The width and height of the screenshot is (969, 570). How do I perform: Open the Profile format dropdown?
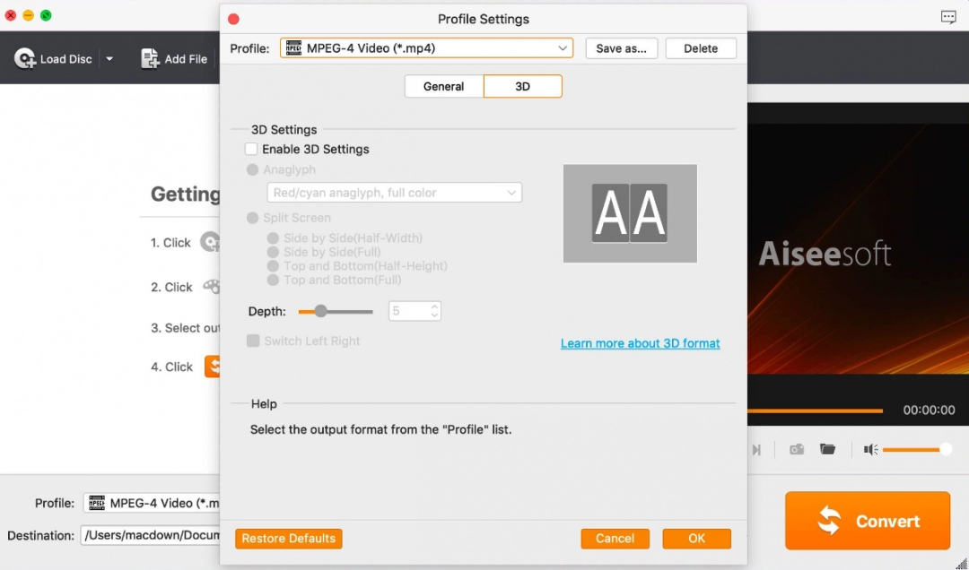(426, 47)
